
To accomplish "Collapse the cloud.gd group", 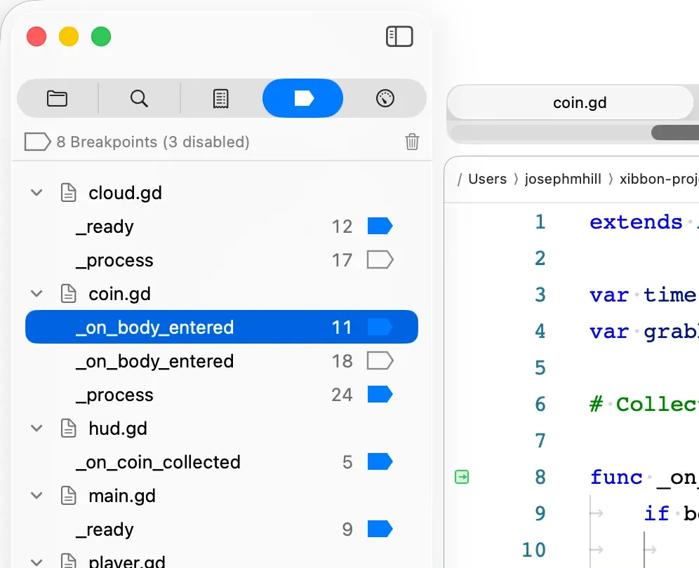I will [x=36, y=192].
